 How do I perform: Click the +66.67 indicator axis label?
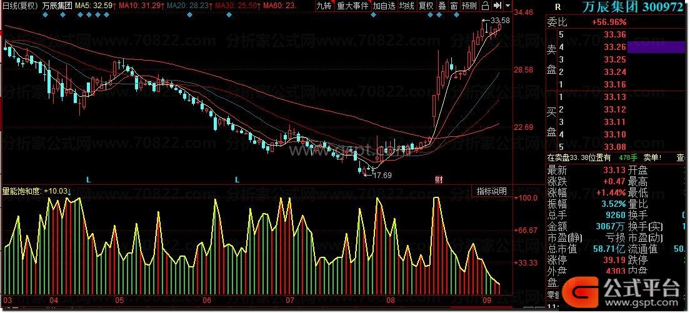[526, 231]
